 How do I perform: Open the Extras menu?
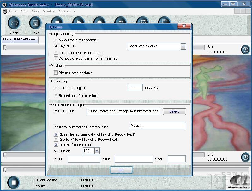click(64, 11)
